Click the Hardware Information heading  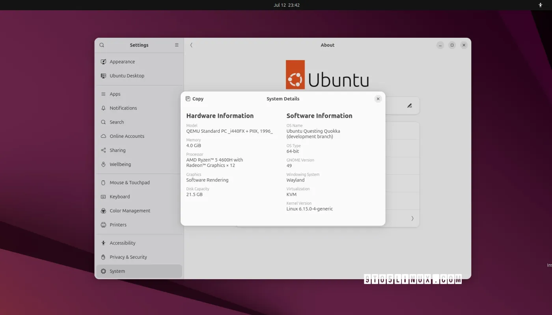pyautogui.click(x=220, y=116)
